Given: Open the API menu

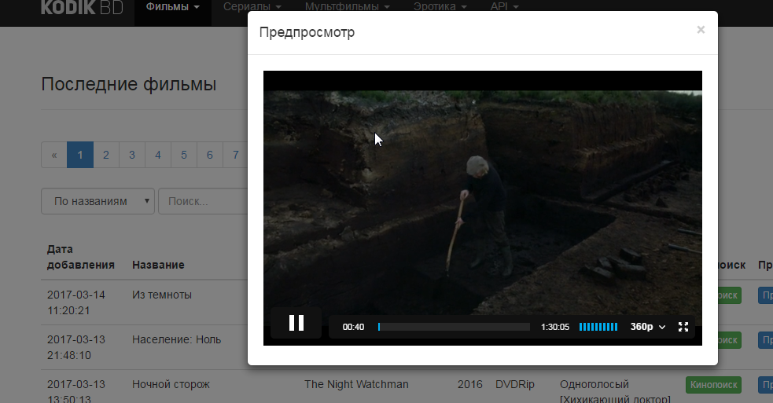Looking at the screenshot, I should (x=504, y=7).
